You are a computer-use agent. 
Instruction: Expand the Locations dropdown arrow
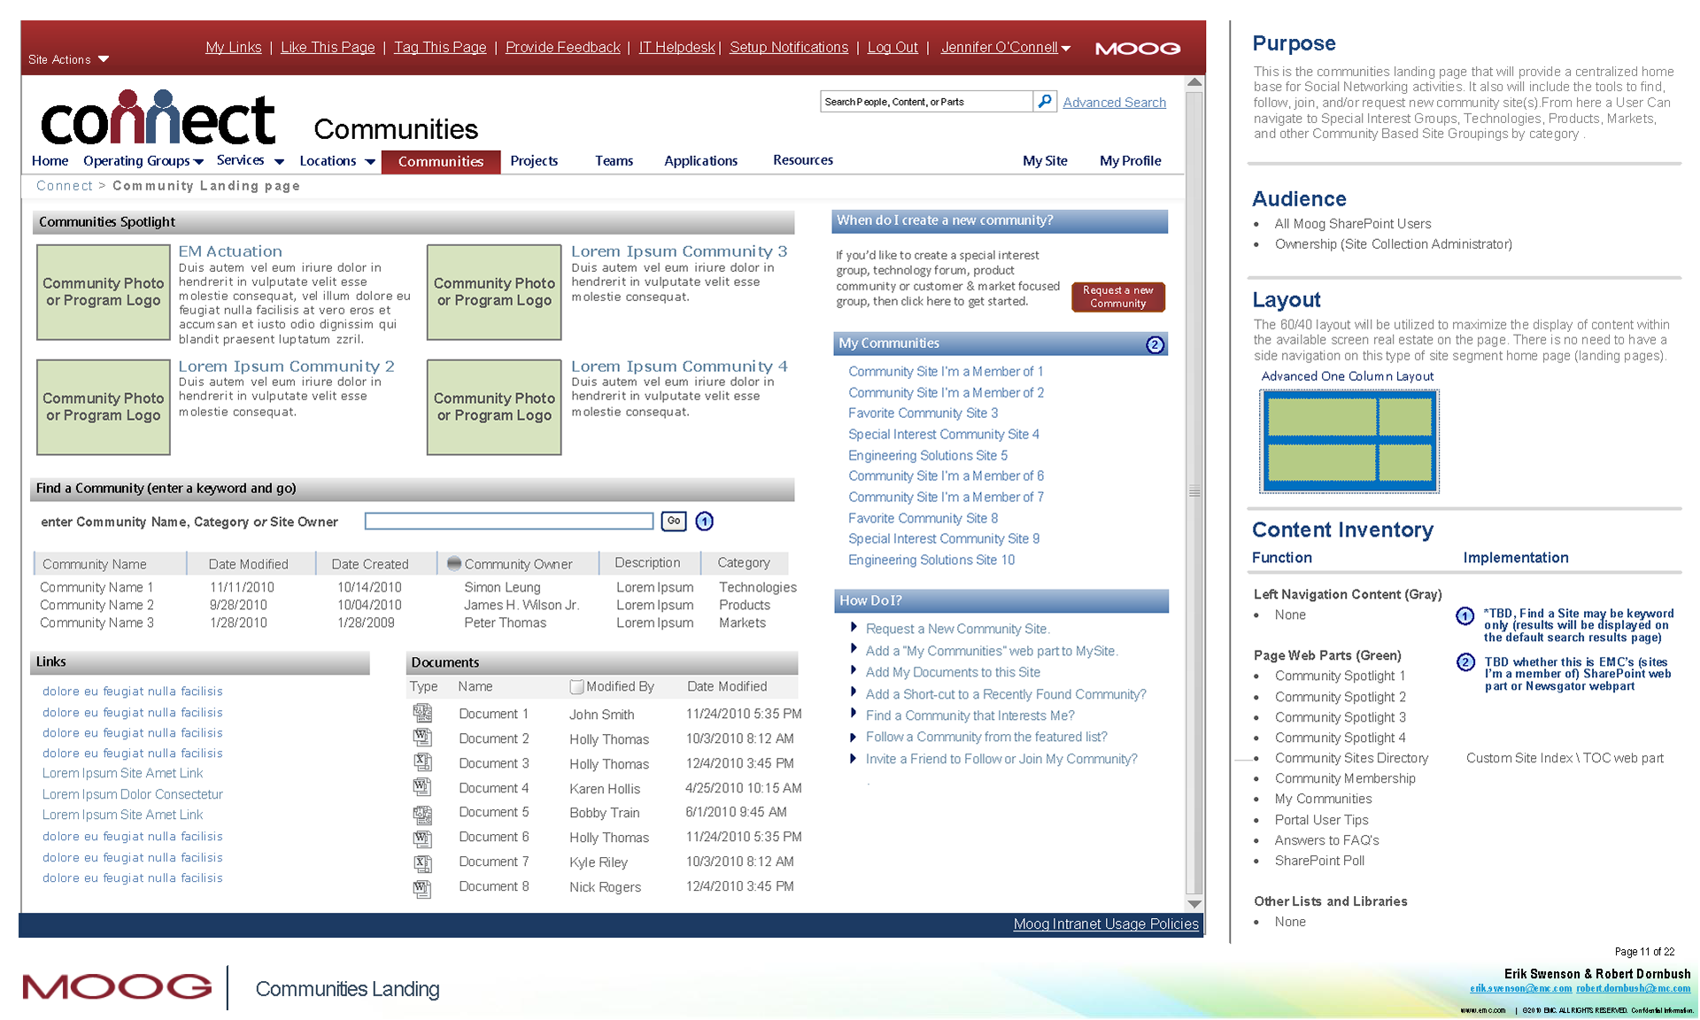tap(370, 162)
